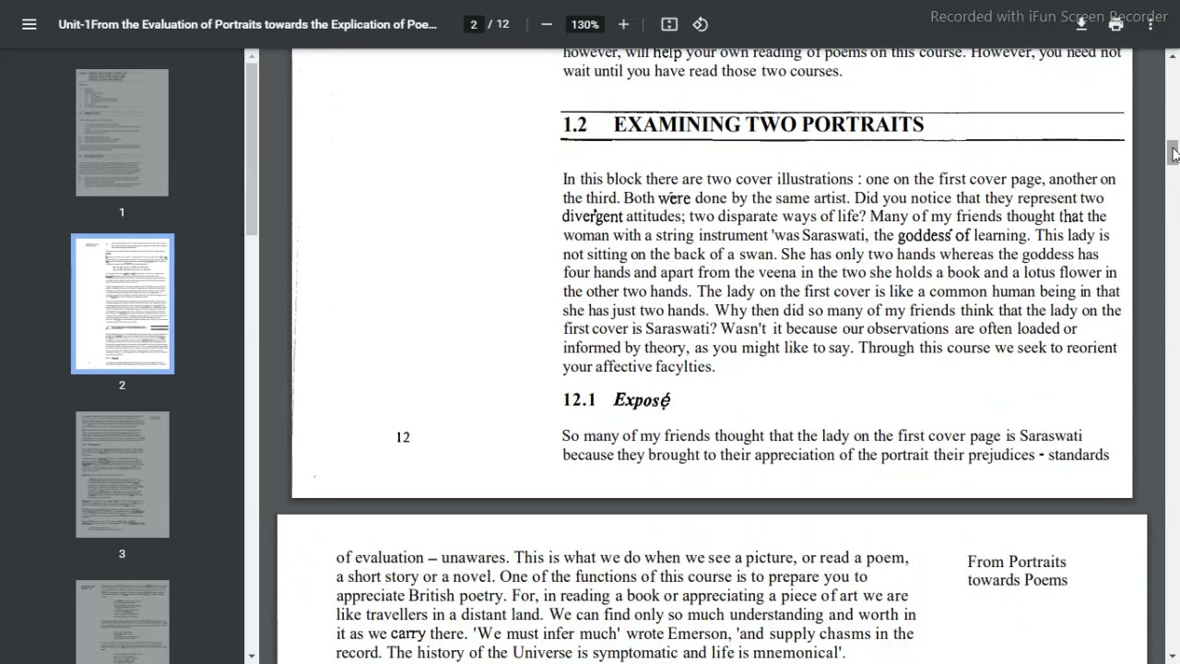1180x664 pixels.
Task: Click the page number '12' in the margin
Action: click(403, 437)
